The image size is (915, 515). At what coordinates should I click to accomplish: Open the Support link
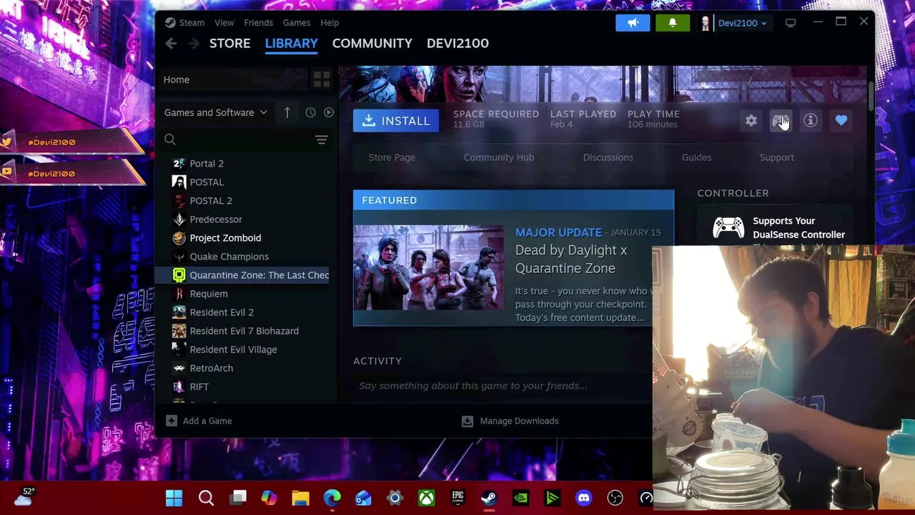(x=776, y=157)
